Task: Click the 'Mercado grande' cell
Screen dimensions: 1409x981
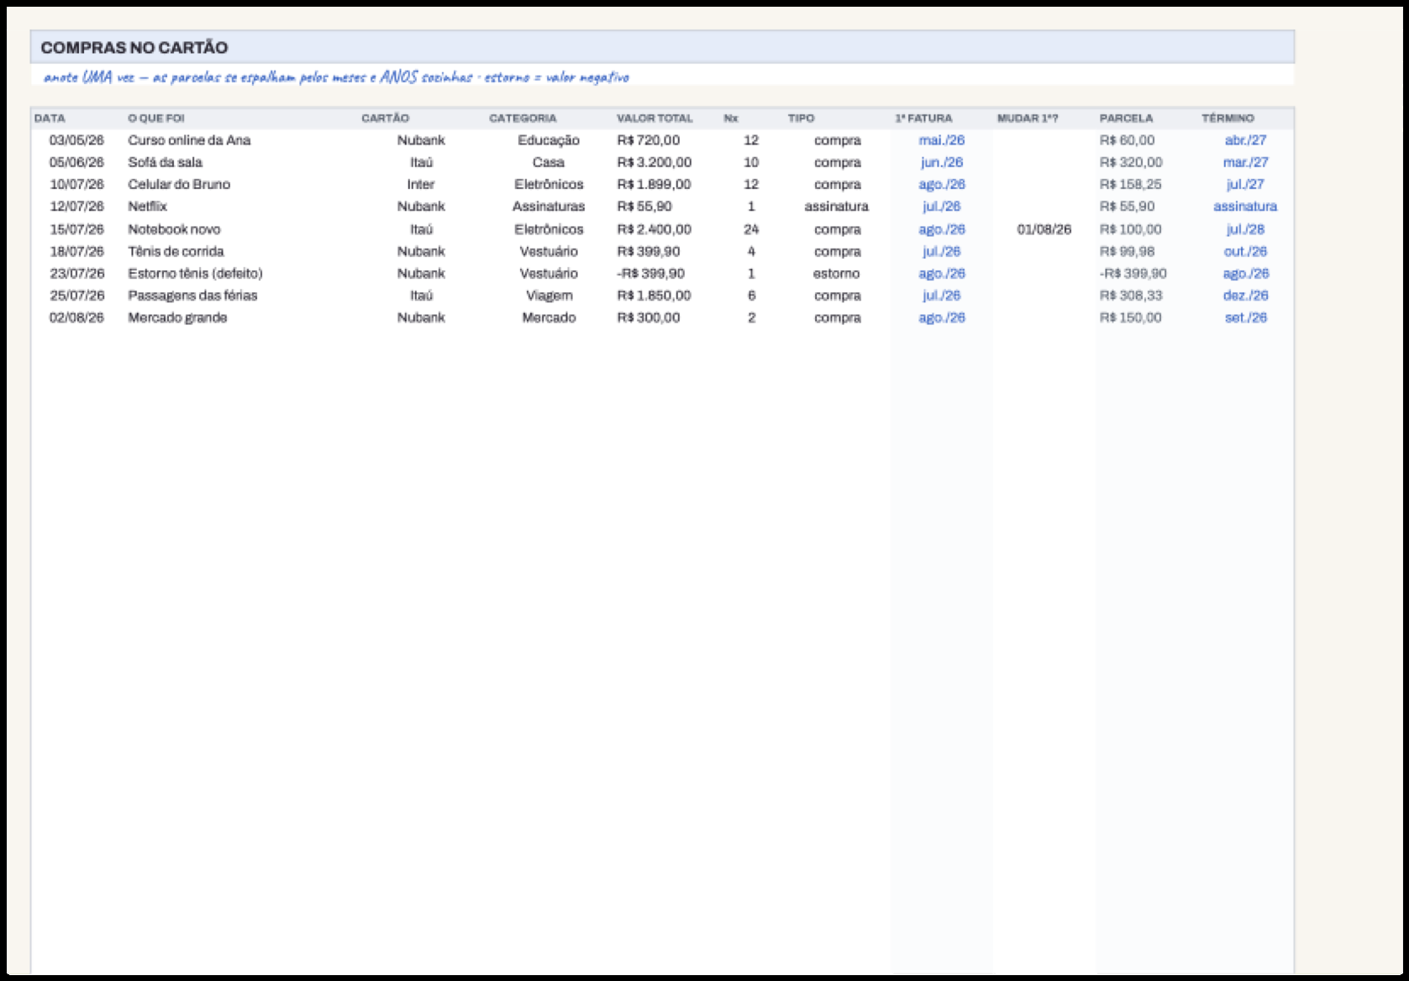Action: [177, 317]
